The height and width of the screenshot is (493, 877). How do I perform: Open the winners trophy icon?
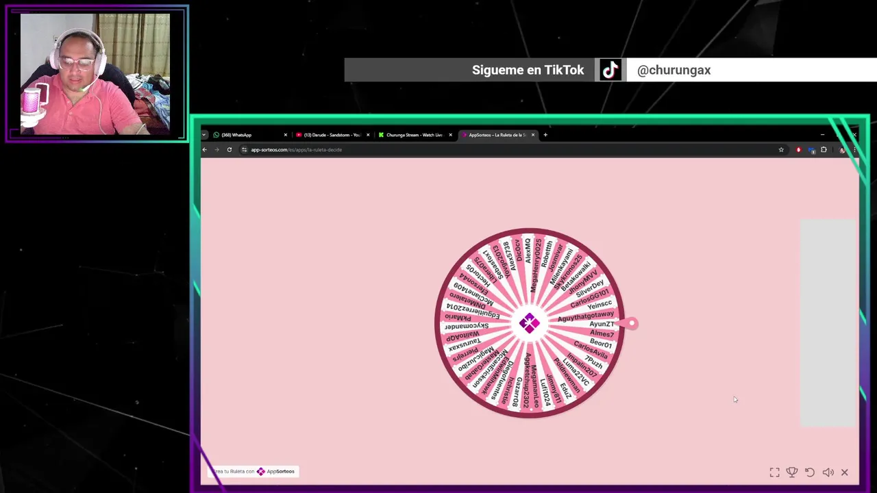point(792,472)
